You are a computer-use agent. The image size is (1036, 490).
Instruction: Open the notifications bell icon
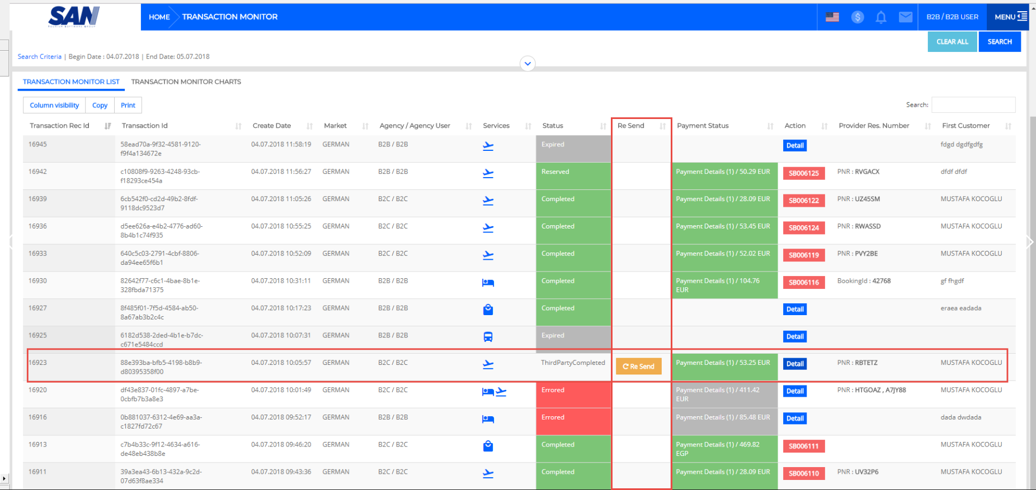click(881, 17)
